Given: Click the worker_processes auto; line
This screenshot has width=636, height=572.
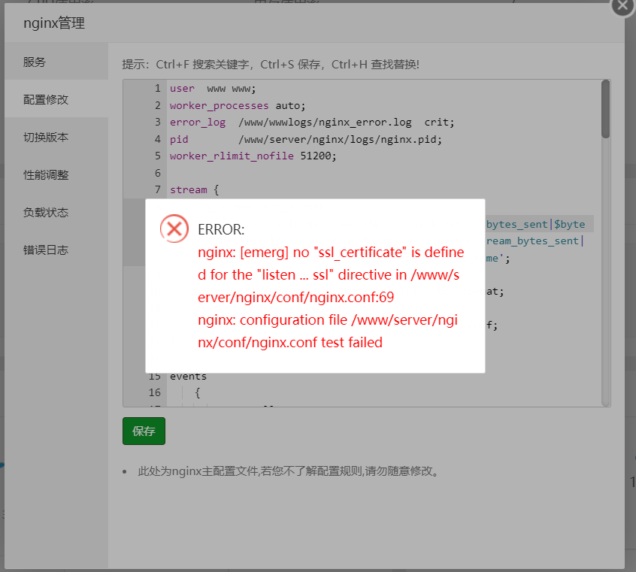Looking at the screenshot, I should point(238,105).
